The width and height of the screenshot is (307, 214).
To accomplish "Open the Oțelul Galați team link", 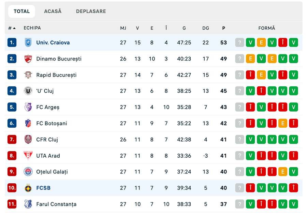I will click(52, 172).
